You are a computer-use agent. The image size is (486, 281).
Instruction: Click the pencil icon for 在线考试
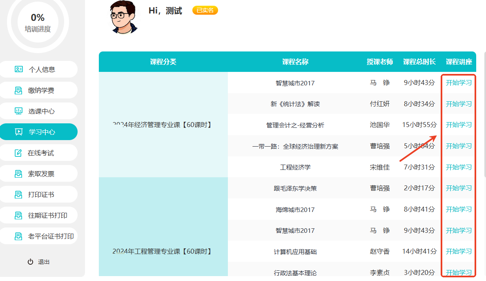point(19,153)
